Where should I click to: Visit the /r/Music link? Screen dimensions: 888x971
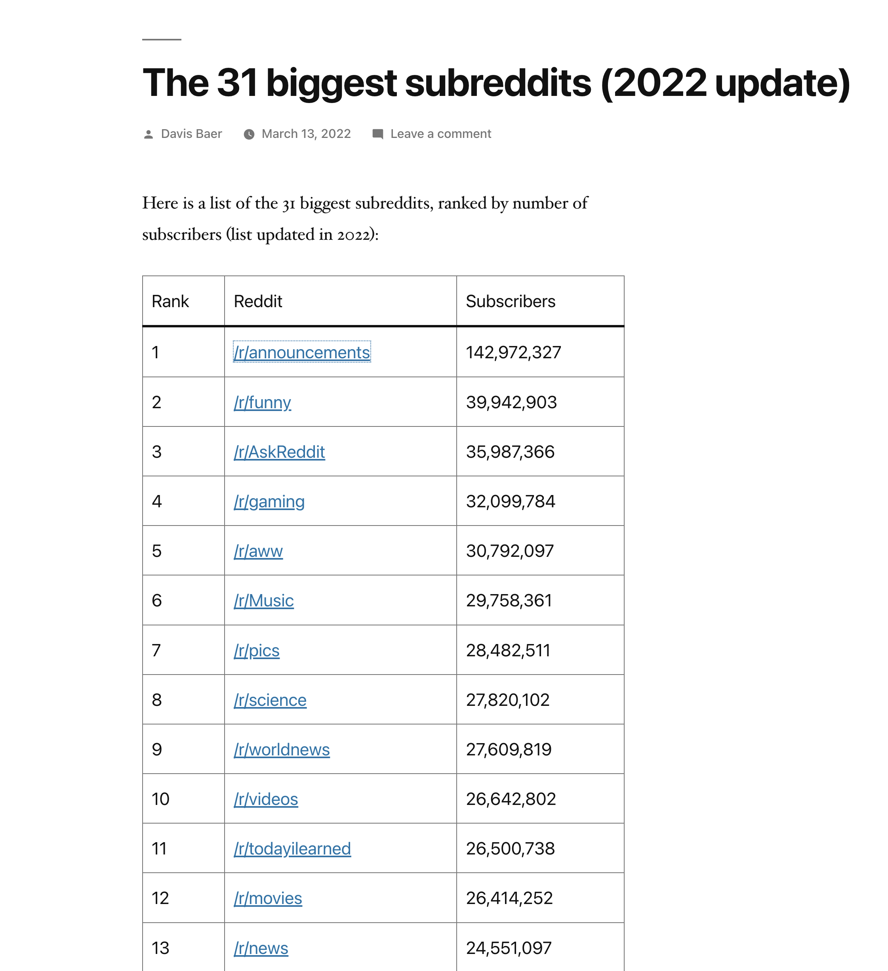click(x=264, y=600)
